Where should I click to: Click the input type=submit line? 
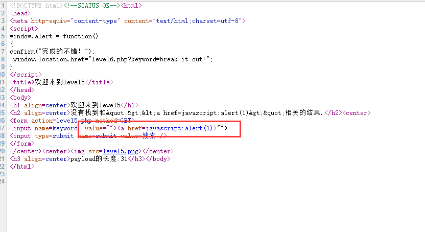[x=88, y=136]
